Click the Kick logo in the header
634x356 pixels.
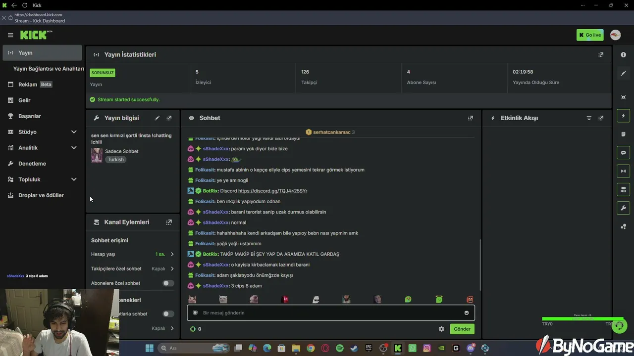point(36,35)
